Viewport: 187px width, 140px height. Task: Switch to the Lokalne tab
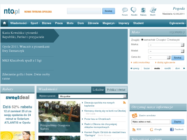tap(98, 90)
